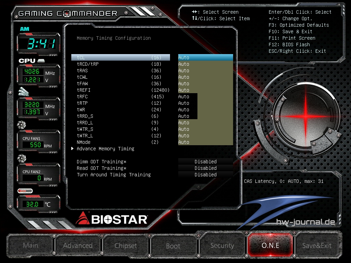Open the Main tab
The width and height of the screenshot is (351, 263).
(31, 245)
